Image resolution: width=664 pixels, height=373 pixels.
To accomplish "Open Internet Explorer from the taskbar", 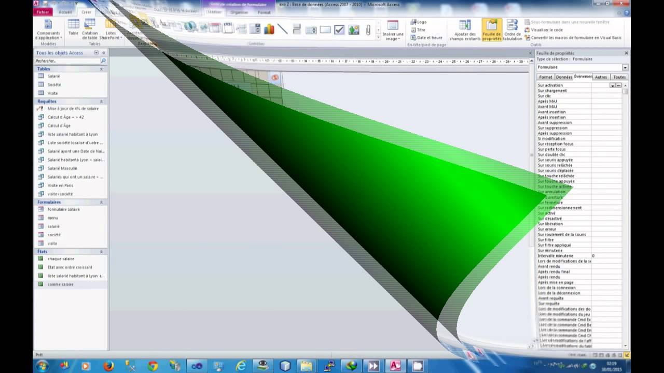I will coord(241,366).
